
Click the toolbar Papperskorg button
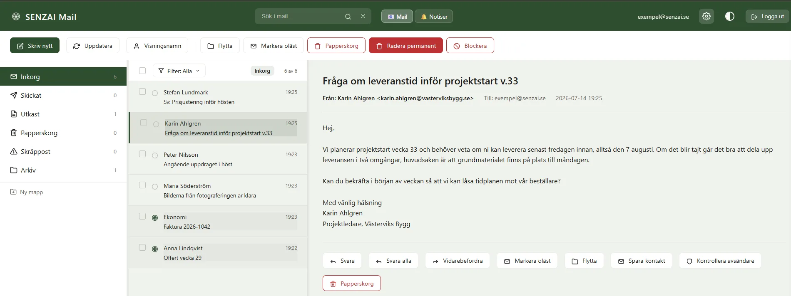tap(336, 46)
